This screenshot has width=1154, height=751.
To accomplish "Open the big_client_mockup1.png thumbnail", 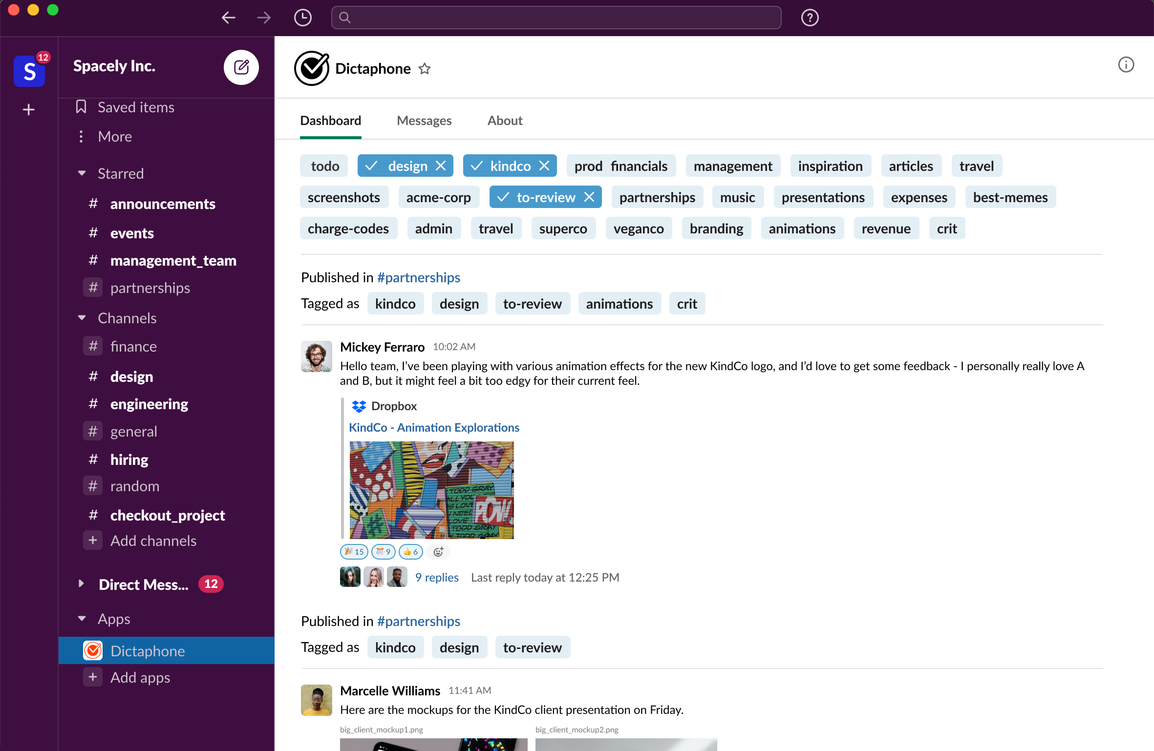I will pos(434,745).
